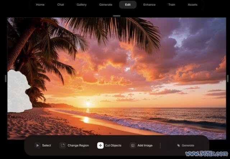
Task: Click the Cut Objects move icon
Action: 100,145
